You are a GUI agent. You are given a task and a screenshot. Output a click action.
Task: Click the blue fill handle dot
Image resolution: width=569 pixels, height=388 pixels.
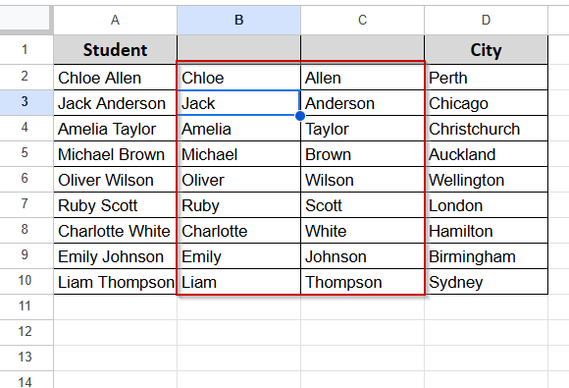click(300, 116)
